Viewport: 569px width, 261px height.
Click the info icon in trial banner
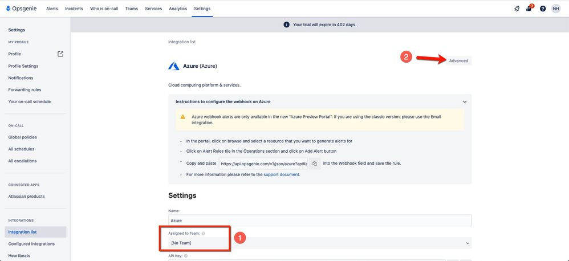click(286, 25)
